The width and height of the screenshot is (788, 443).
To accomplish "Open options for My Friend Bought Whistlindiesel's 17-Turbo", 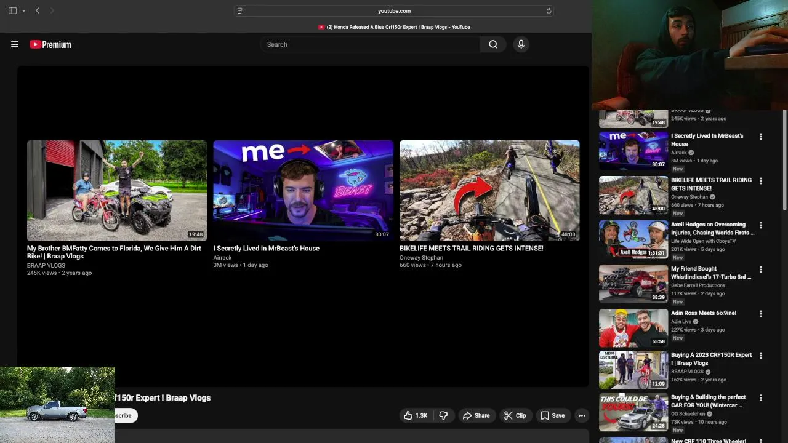I will click(x=761, y=269).
